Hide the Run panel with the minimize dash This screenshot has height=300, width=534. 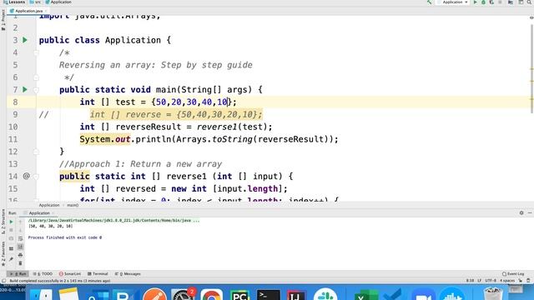point(530,213)
